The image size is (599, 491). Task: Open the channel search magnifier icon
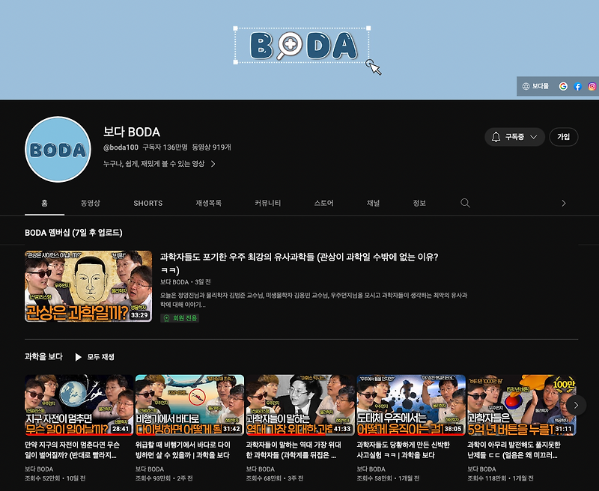[465, 203]
